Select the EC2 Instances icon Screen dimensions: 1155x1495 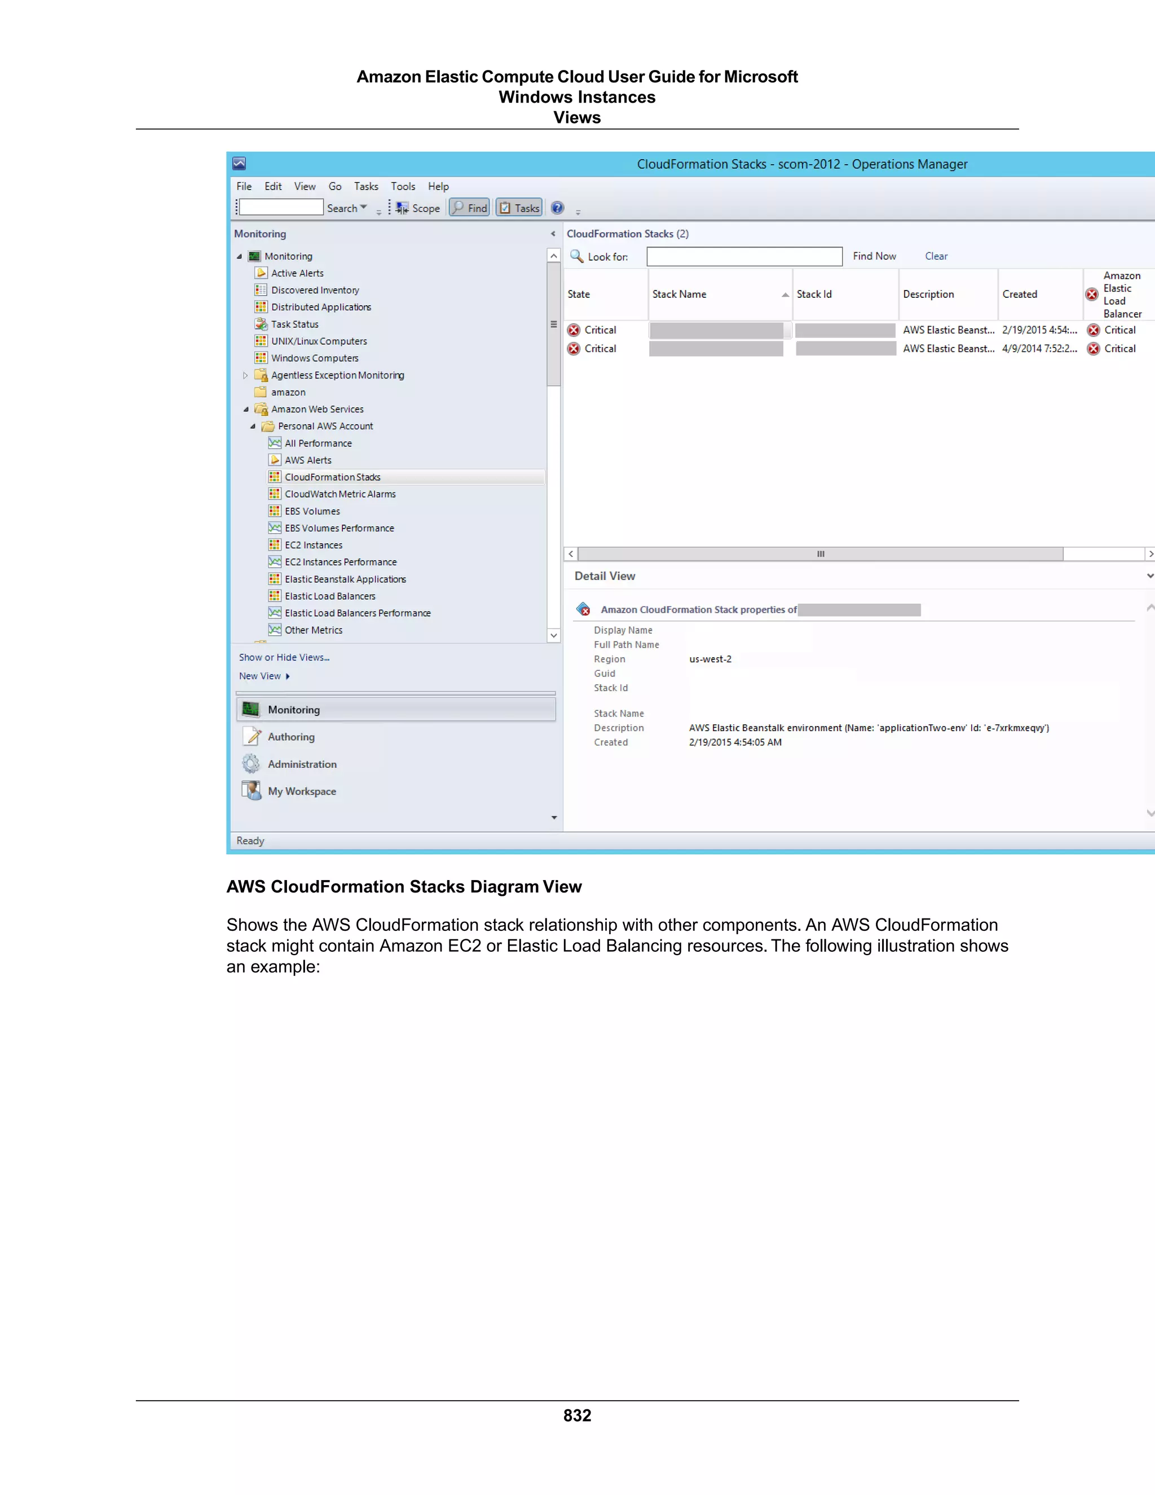tap(275, 545)
